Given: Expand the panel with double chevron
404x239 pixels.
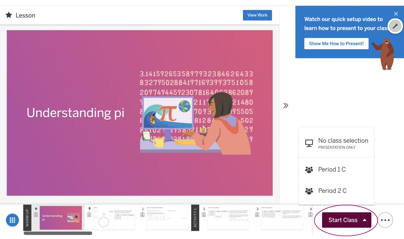Looking at the screenshot, I should click(286, 106).
